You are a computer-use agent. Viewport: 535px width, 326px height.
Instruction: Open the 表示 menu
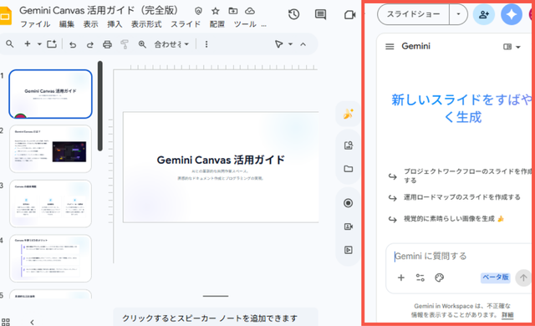[x=91, y=24]
